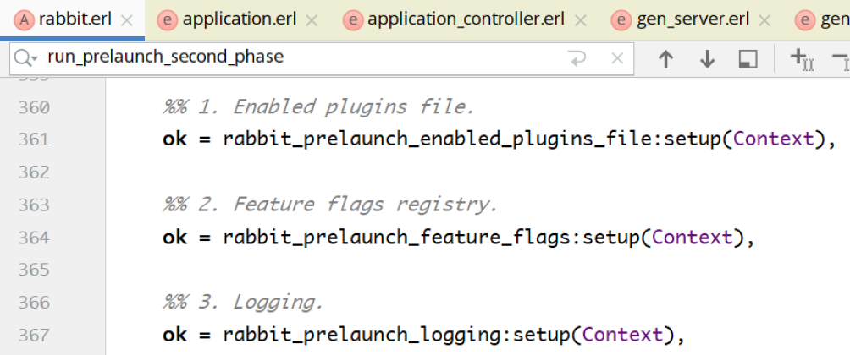Click the new line icon in search field
This screenshot has height=355, width=850.
pos(577,58)
